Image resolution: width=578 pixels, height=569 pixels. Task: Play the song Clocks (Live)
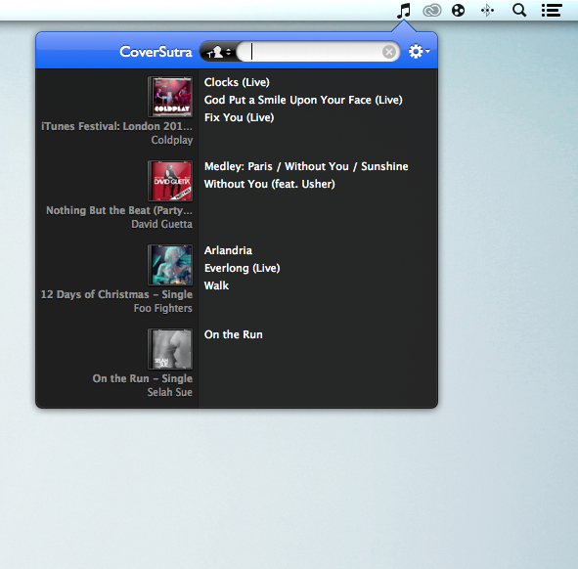pos(237,82)
